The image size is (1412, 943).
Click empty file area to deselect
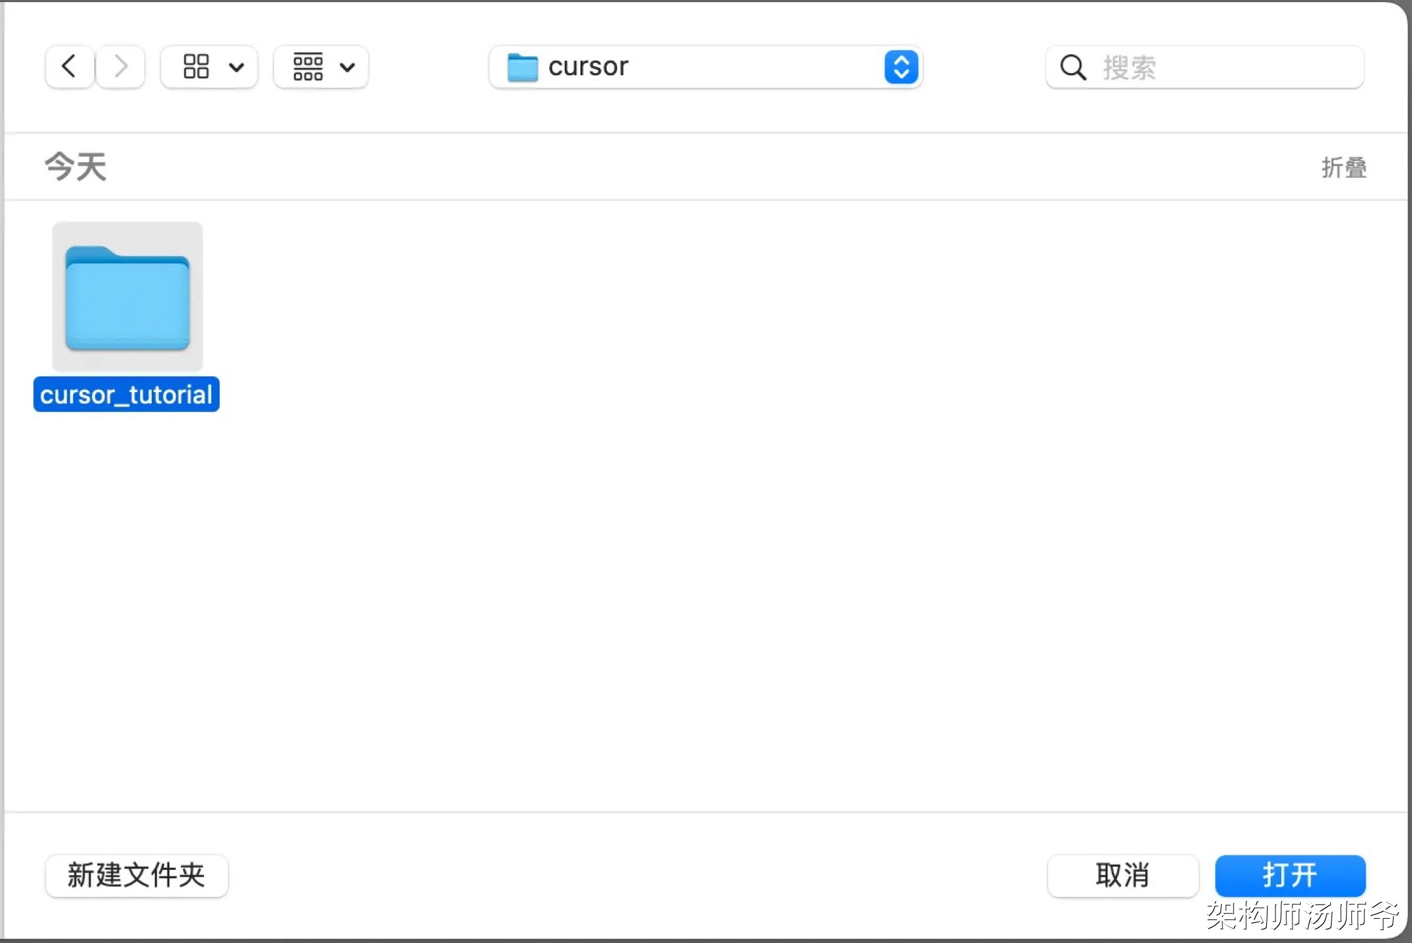coord(719,523)
